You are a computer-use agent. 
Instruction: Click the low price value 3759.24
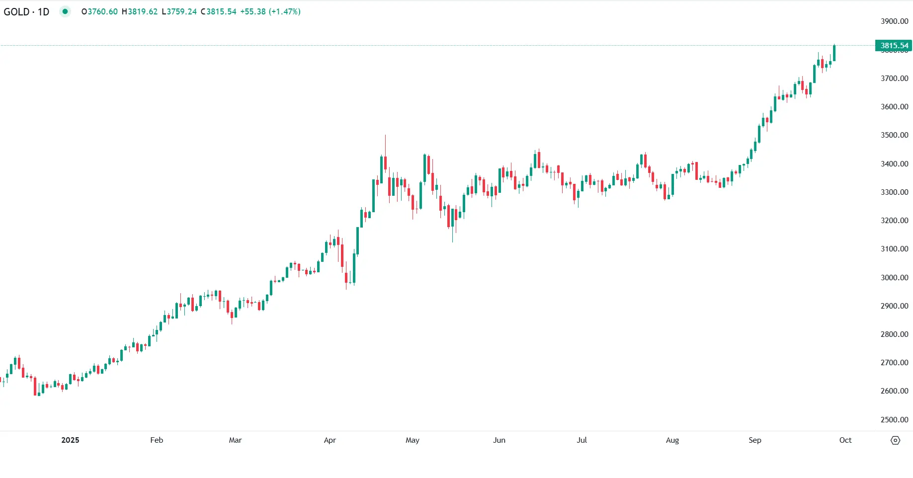tap(182, 11)
